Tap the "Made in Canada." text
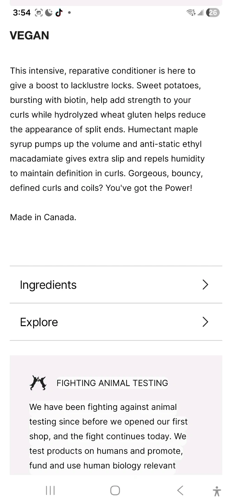The height and width of the screenshot is (504, 232). pyautogui.click(x=43, y=217)
